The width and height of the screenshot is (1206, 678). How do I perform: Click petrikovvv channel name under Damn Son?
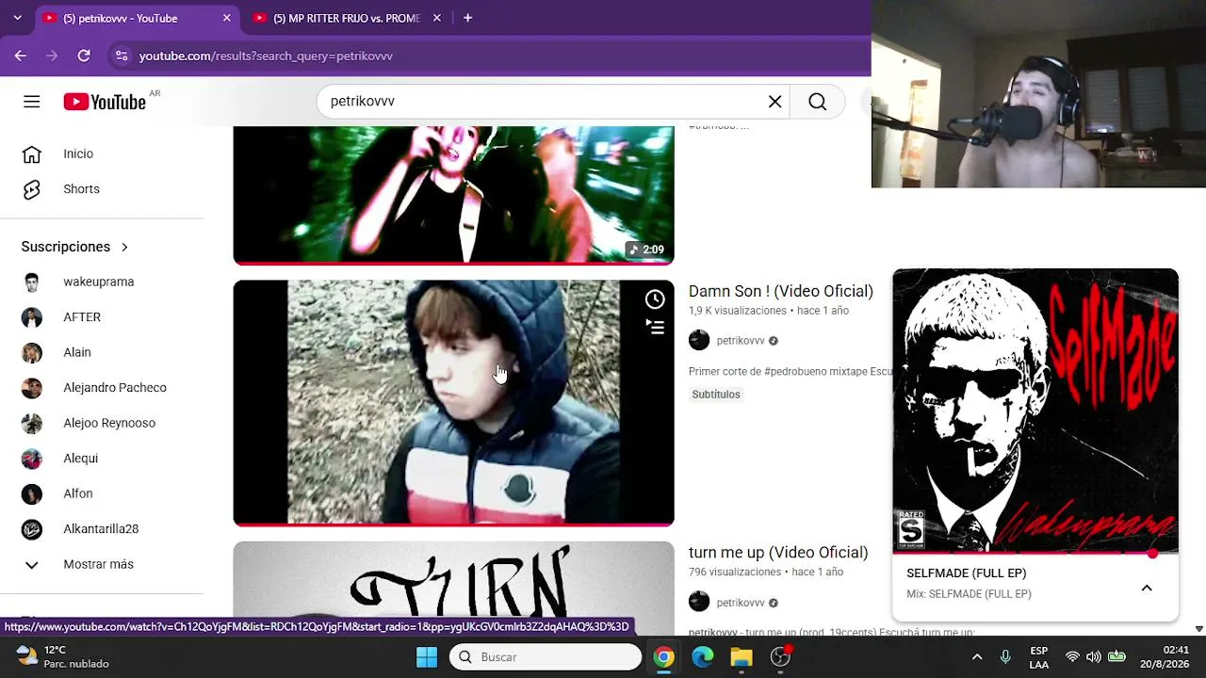coord(741,341)
